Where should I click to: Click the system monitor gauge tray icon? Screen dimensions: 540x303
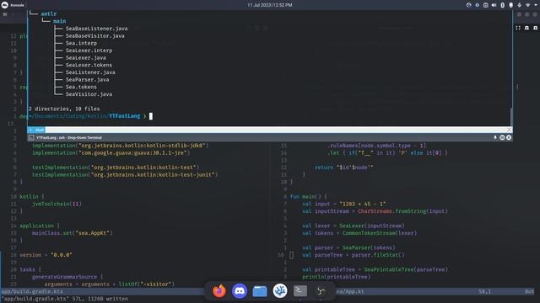pyautogui.click(x=469, y=5)
